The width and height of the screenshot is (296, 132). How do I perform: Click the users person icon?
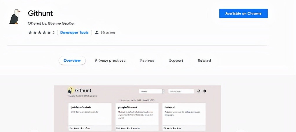[x=97, y=32]
